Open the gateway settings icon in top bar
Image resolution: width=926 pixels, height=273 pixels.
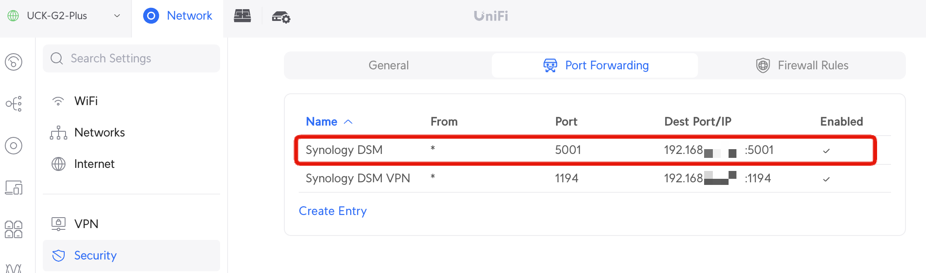(x=281, y=17)
